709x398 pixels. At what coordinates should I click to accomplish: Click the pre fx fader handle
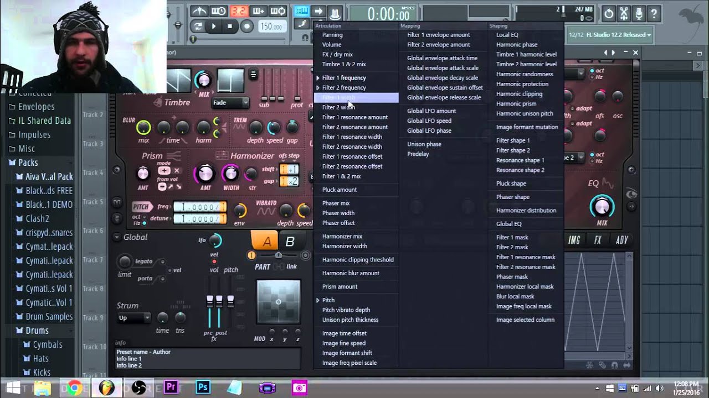[x=210, y=301]
